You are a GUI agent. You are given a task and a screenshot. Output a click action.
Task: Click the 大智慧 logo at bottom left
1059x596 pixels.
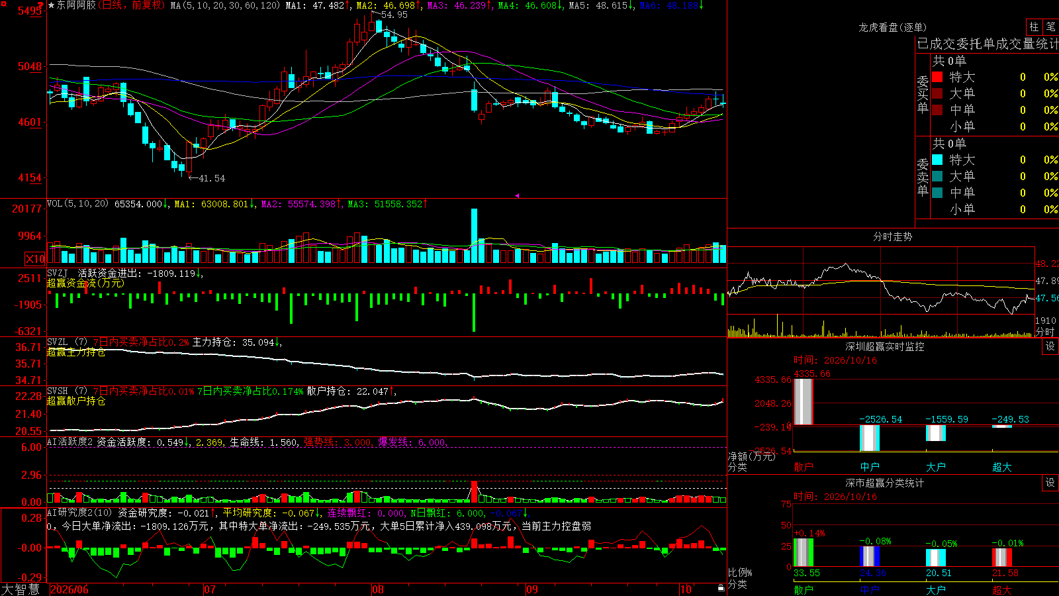point(21,589)
